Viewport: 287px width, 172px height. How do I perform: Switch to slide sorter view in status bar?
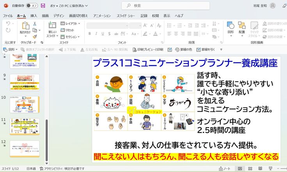click(x=250, y=168)
